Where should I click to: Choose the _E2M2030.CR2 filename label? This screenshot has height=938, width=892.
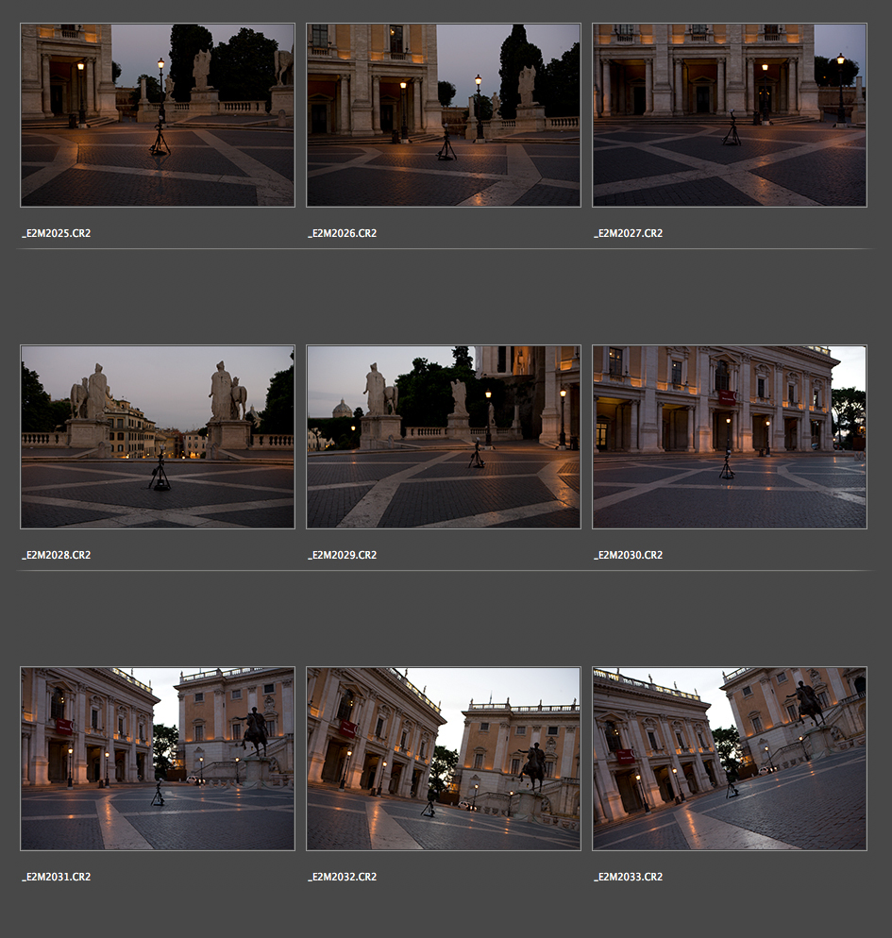point(629,555)
